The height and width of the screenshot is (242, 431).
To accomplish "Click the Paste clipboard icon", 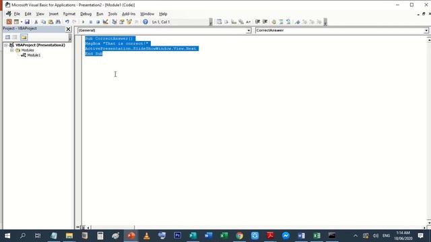I will coord(51,22).
